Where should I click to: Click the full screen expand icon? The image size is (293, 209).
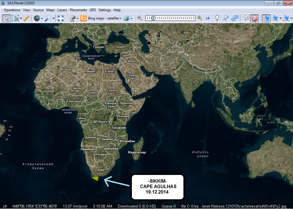point(60,18)
